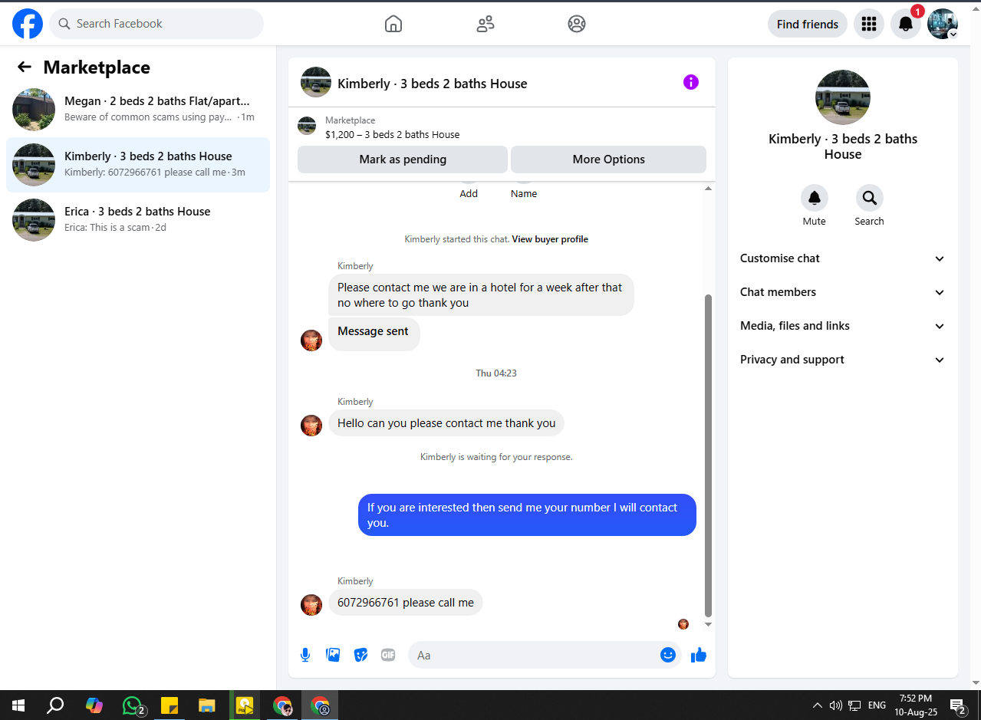
Task: Open Kimberly chat header title
Action: 433,84
